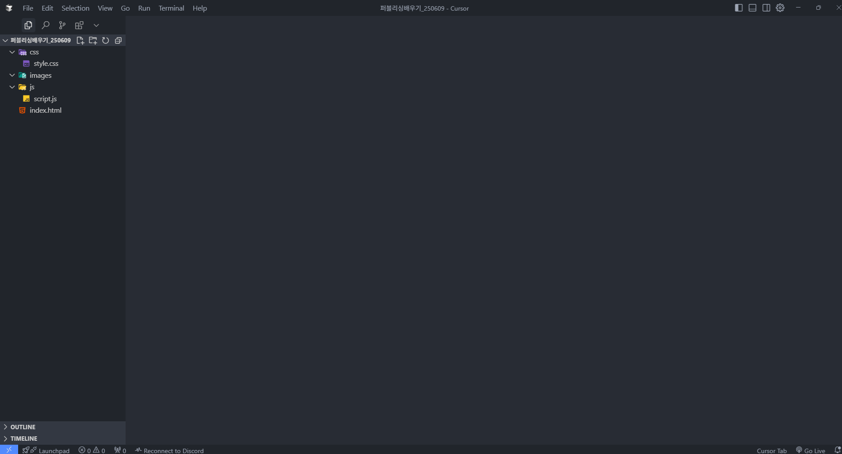Open the settings gear icon

(780, 8)
